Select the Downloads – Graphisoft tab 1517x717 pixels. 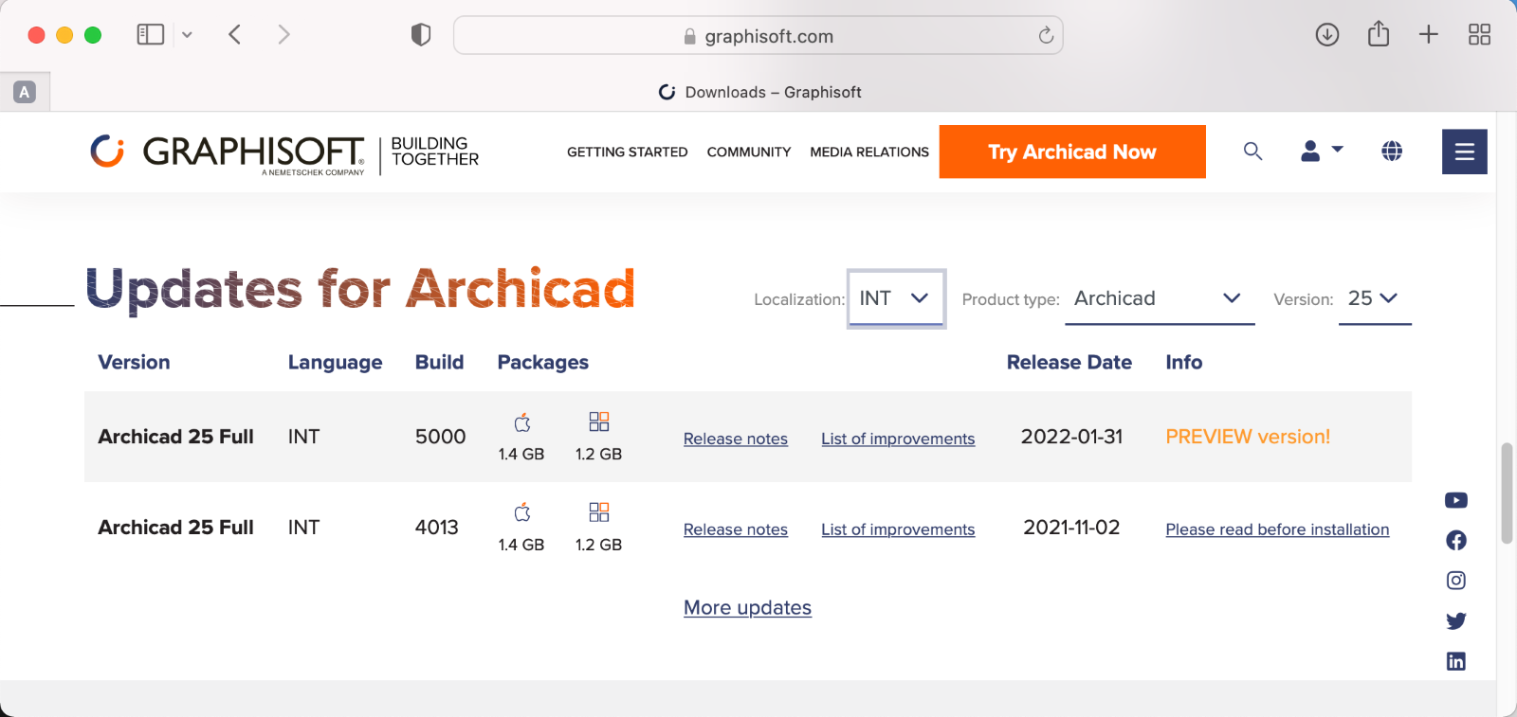[759, 92]
